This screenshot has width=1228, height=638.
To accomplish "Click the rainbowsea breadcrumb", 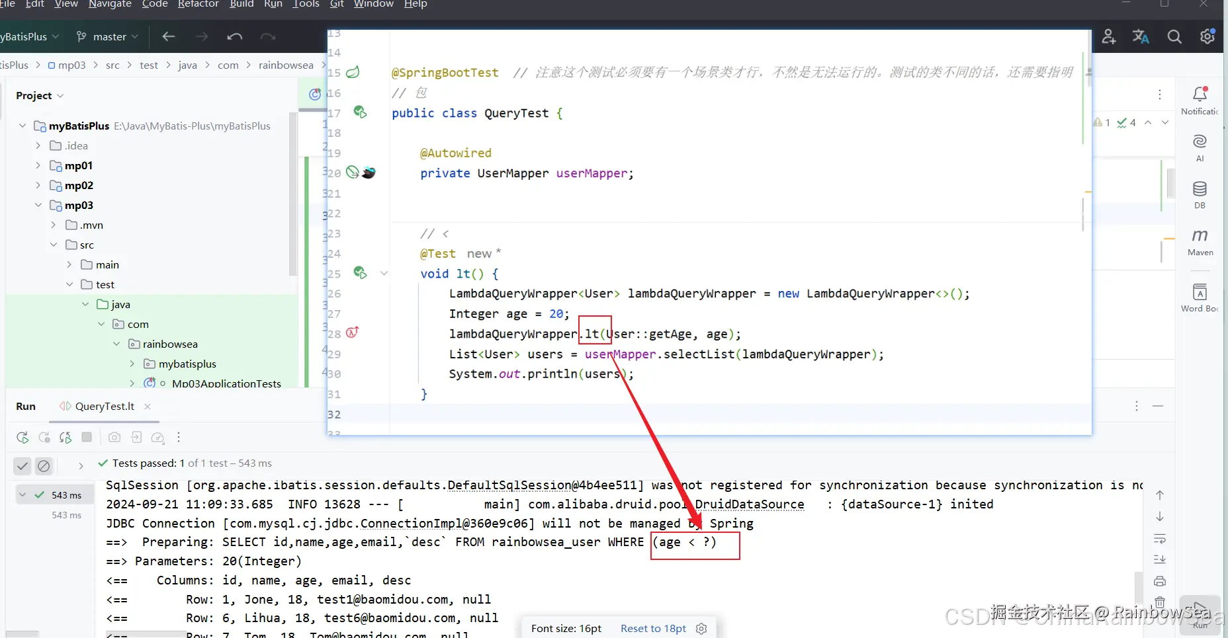I will tap(286, 65).
